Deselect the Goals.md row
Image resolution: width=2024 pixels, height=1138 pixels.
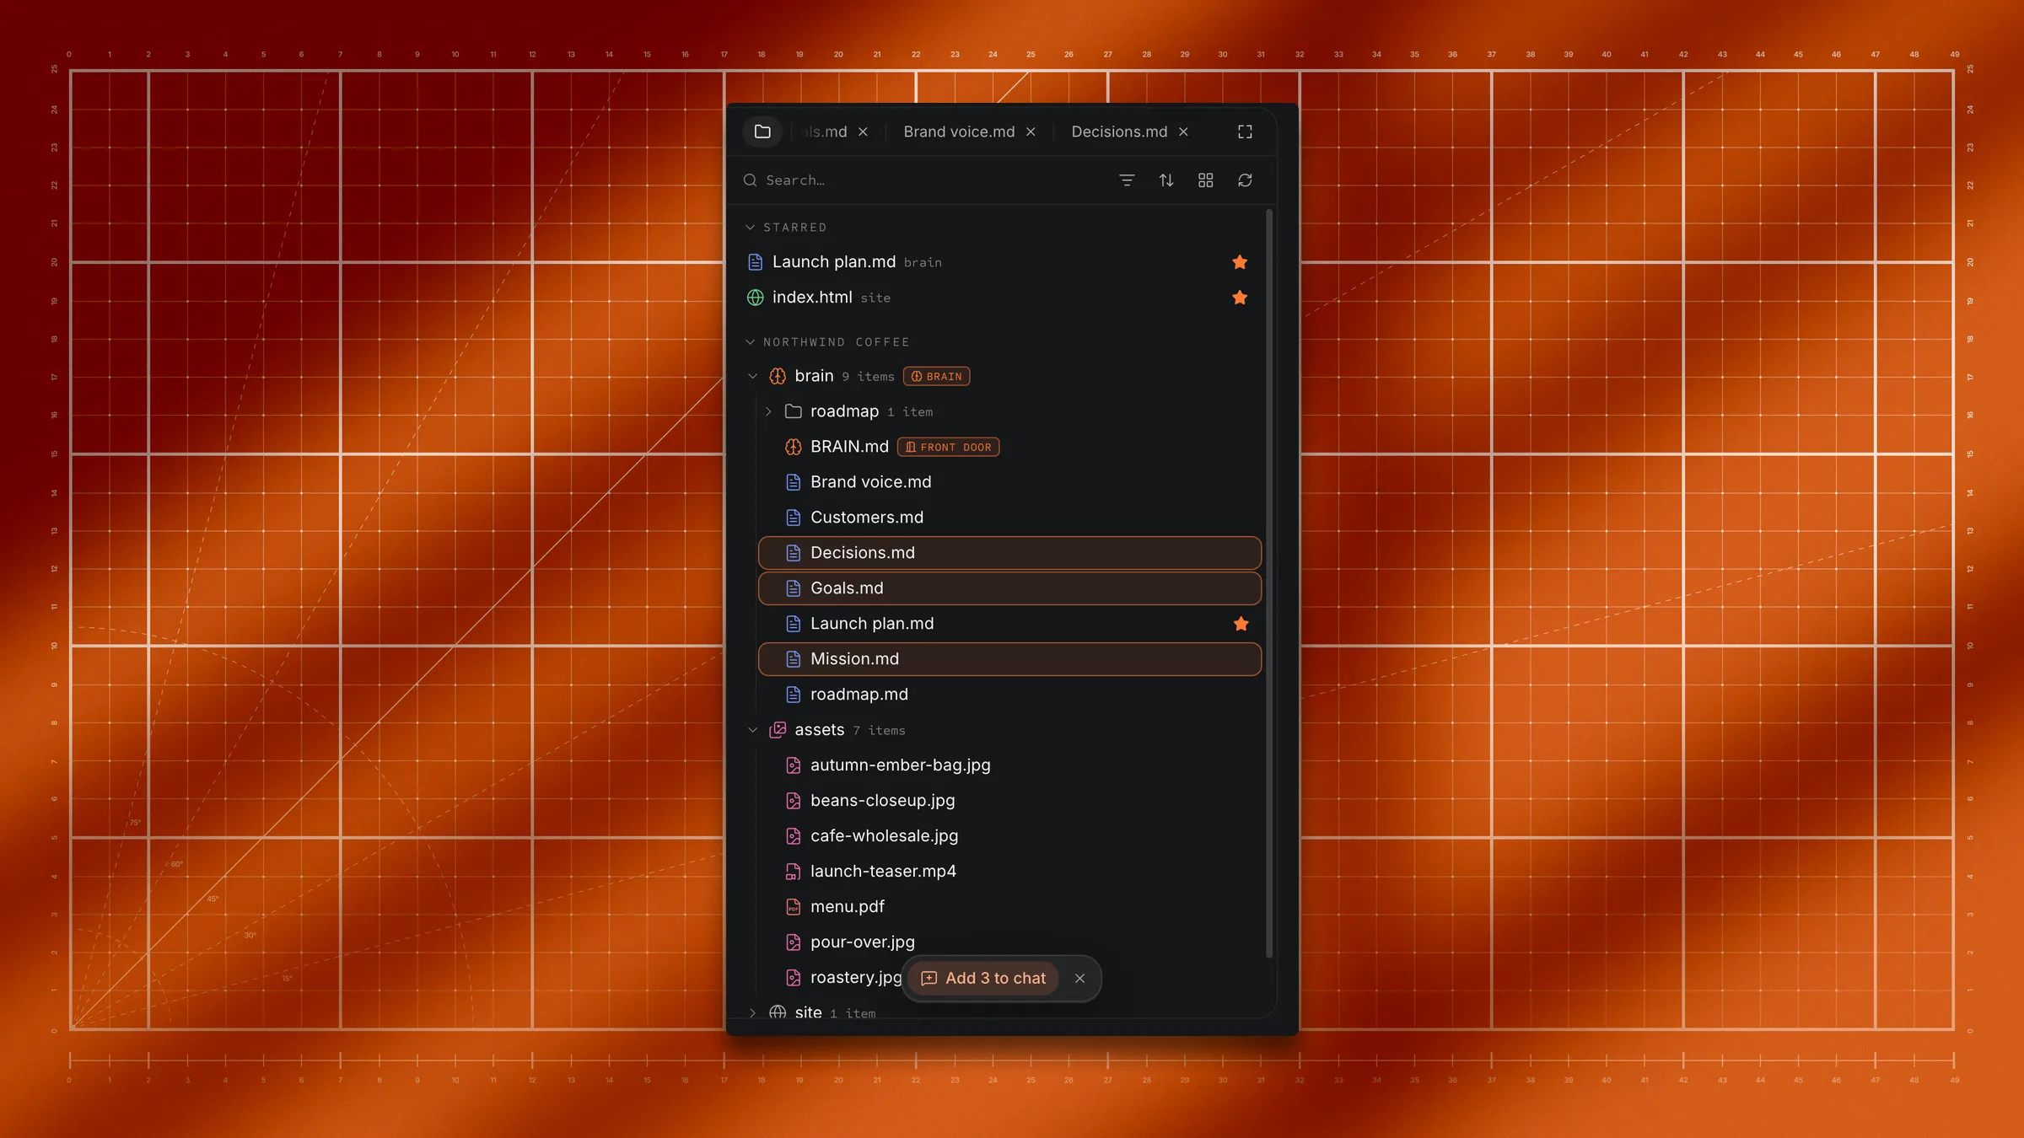click(1009, 588)
